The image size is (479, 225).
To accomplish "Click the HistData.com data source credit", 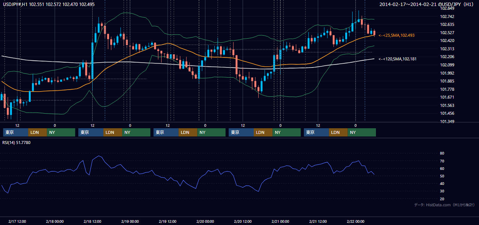I will [444, 205].
